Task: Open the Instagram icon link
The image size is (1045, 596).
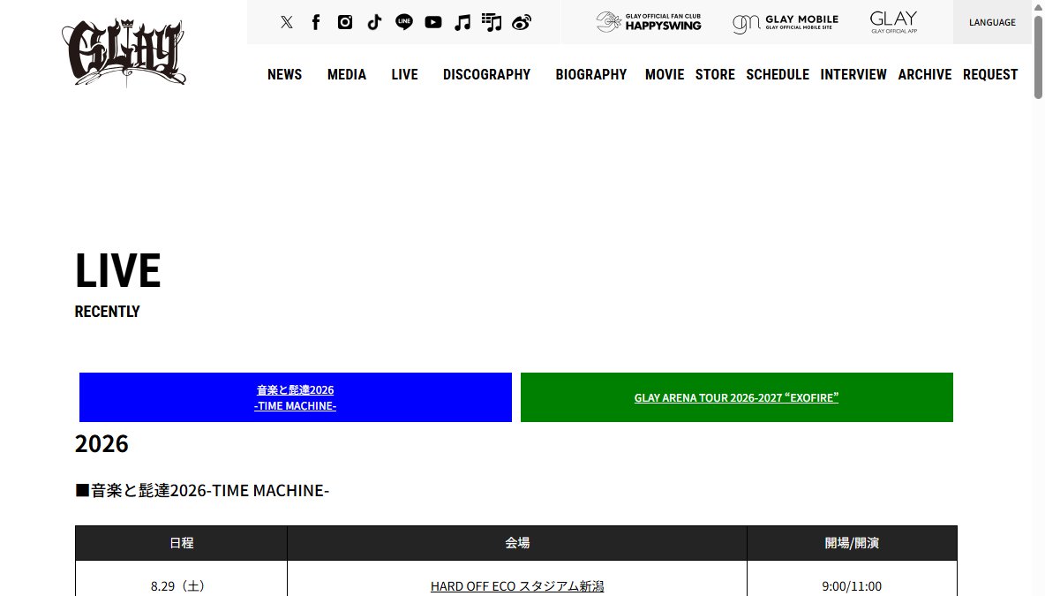Action: [345, 22]
